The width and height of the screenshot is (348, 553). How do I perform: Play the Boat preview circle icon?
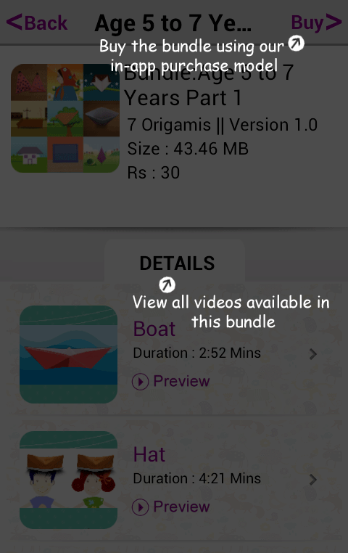pos(140,382)
